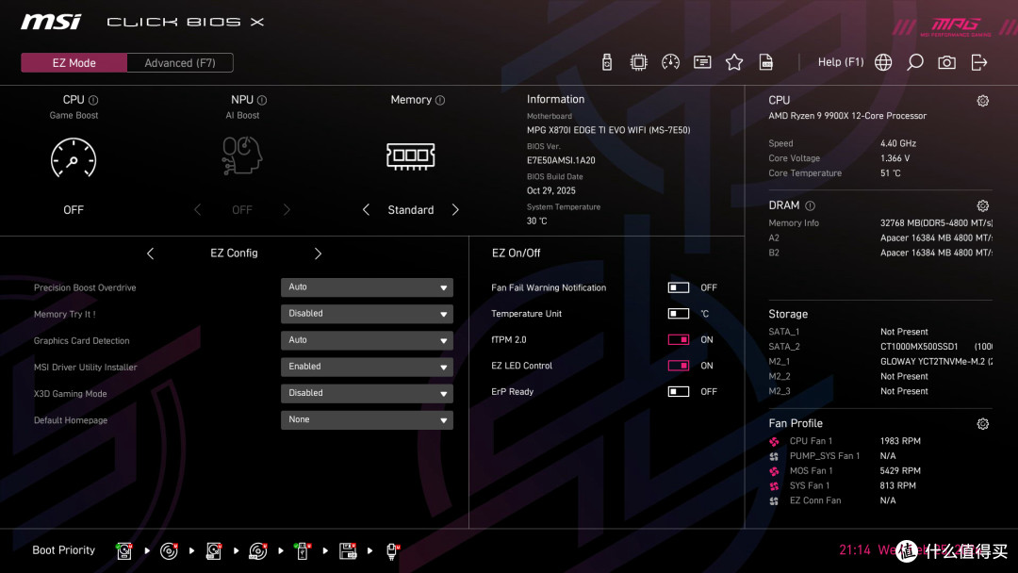
Task: Switch to Advanced (F7) mode tab
Action: point(180,63)
